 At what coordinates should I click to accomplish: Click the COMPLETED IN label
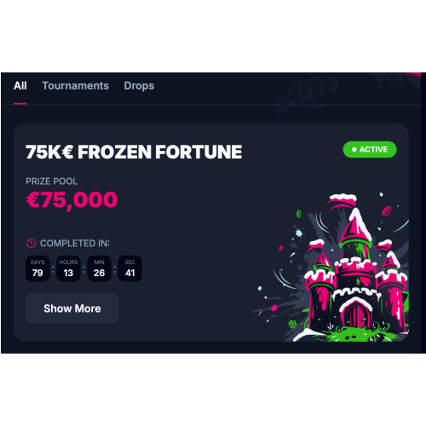(x=75, y=243)
